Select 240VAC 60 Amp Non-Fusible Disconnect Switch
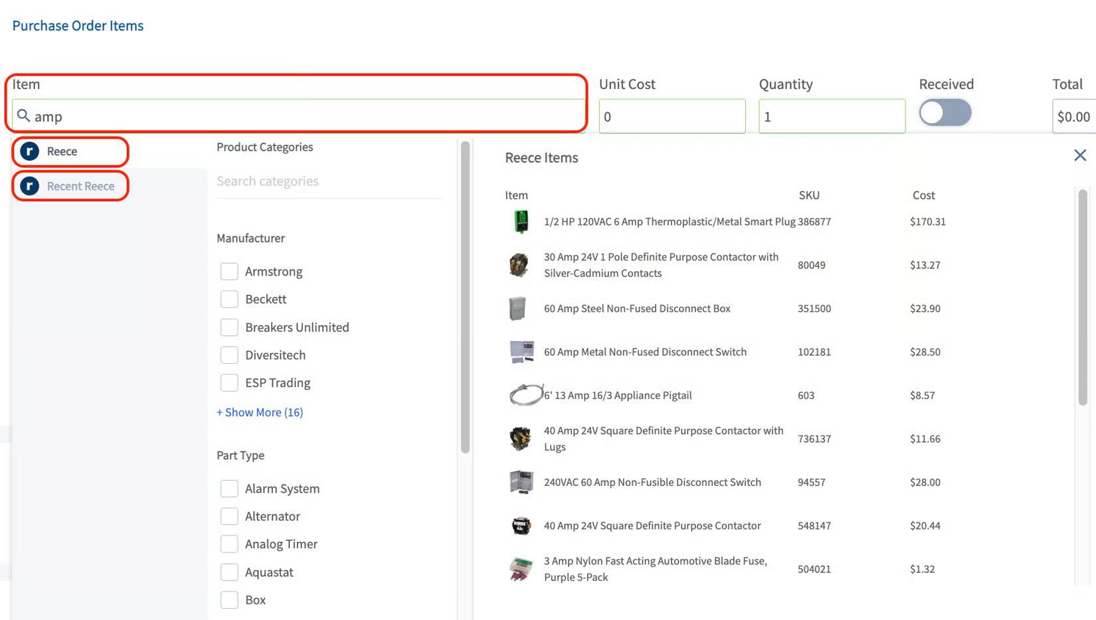 tap(652, 482)
